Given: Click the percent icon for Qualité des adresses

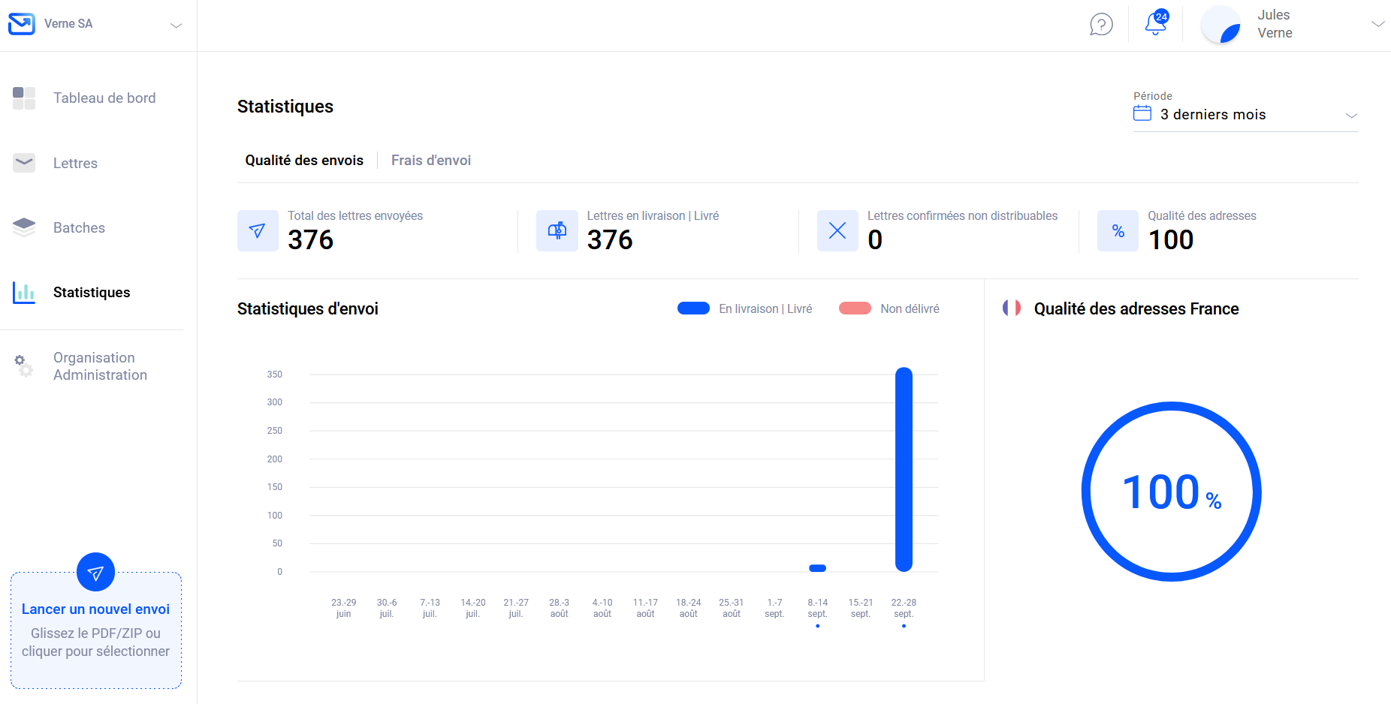Looking at the screenshot, I should [x=1118, y=231].
